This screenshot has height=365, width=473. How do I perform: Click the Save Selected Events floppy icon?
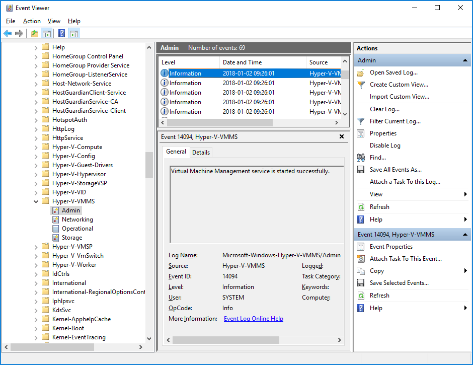[360, 283]
